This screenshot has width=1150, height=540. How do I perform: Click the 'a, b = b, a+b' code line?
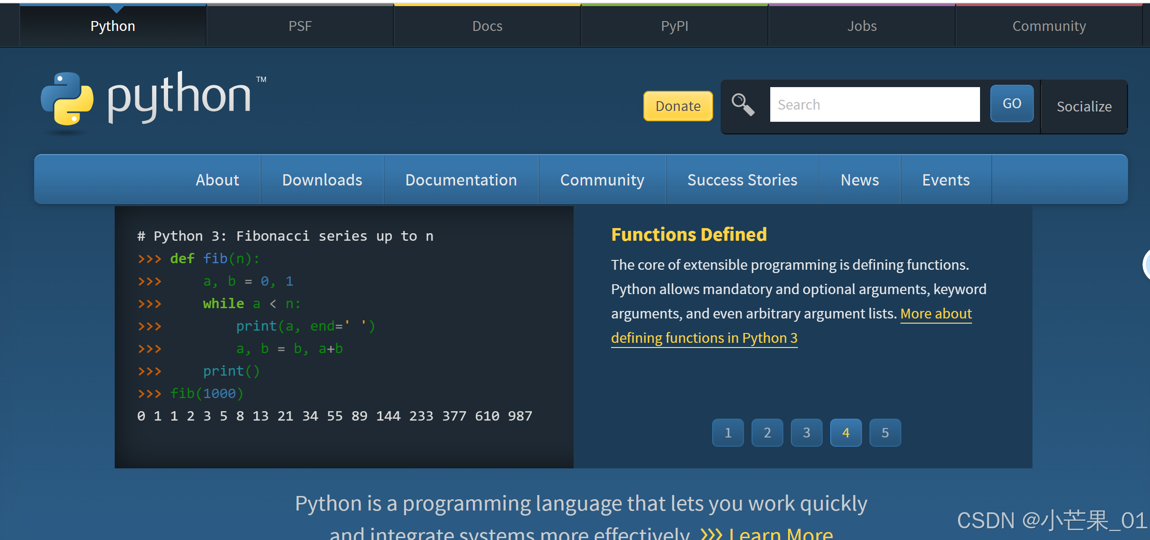click(240, 348)
